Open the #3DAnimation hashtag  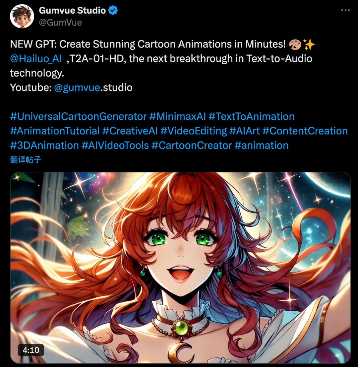pyautogui.click(x=44, y=146)
